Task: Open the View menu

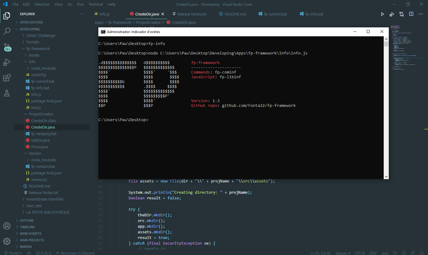Action: (59, 4)
